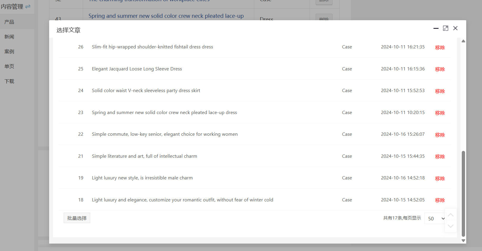The height and width of the screenshot is (251, 482).
Task: Select title 'Elegant Jacquard Loose Long Sleeve Dress'
Action: point(137,69)
